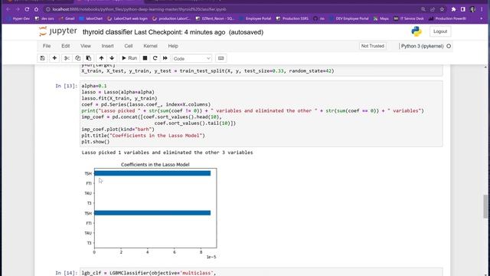This screenshot has height=276, width=490.
Task: Open the browser zoom magnifier icon
Action: 423,9
